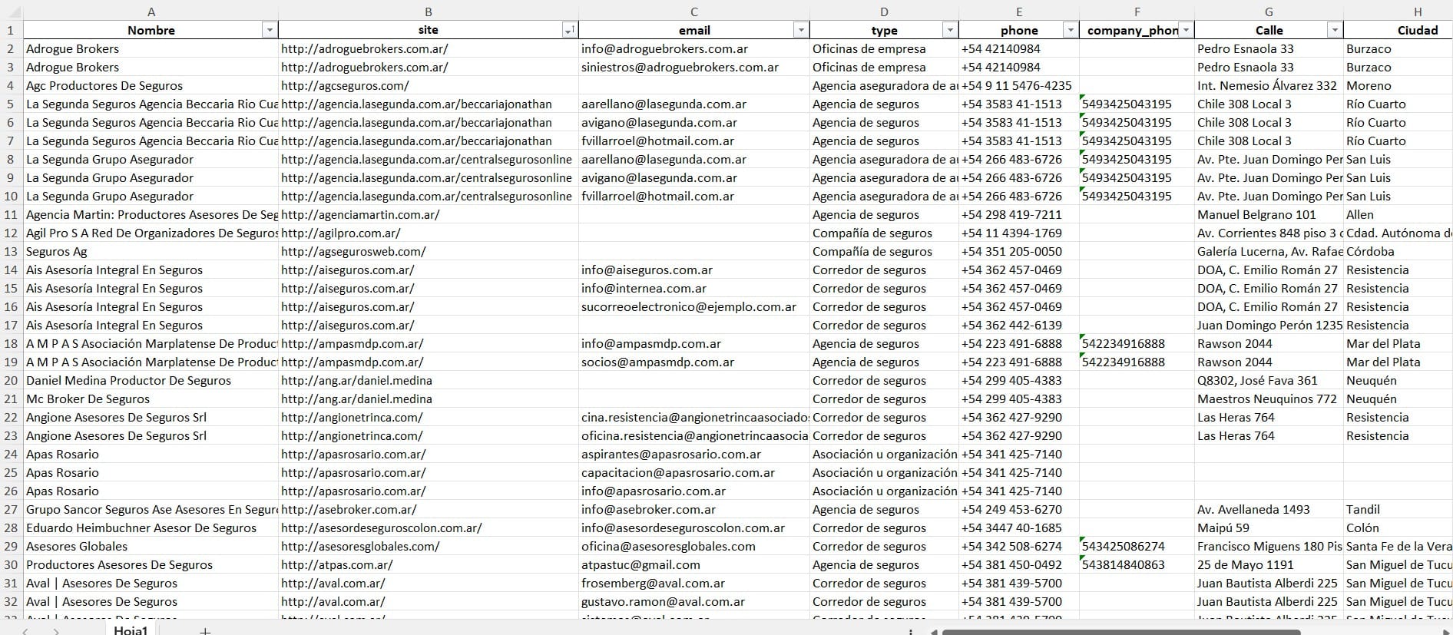
Task: Click the cell info@adroguebrokers.com.ar
Action: (694, 48)
